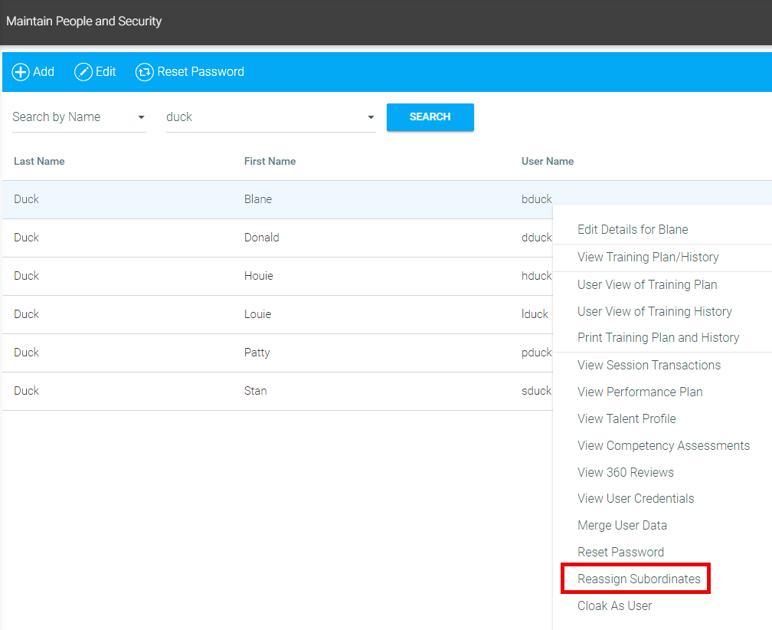772x630 pixels.
Task: Open Edit Details for Blane
Action: click(633, 229)
